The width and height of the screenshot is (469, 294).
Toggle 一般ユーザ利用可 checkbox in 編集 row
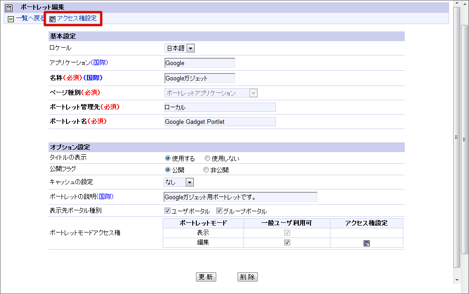(287, 242)
